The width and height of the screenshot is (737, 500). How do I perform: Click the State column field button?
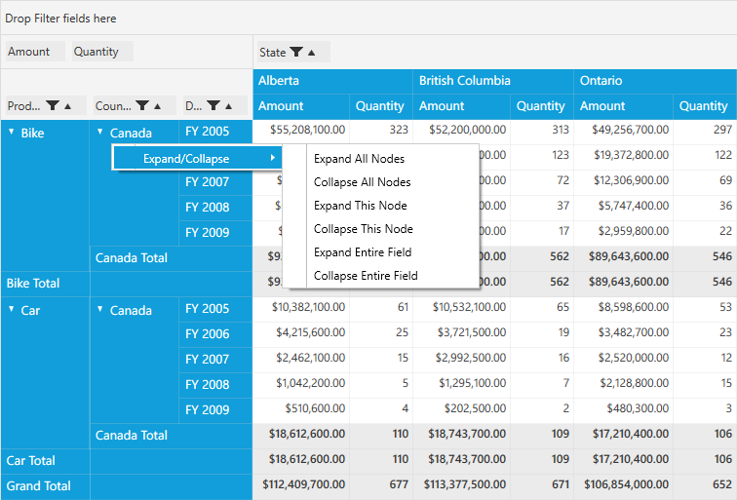tap(293, 53)
